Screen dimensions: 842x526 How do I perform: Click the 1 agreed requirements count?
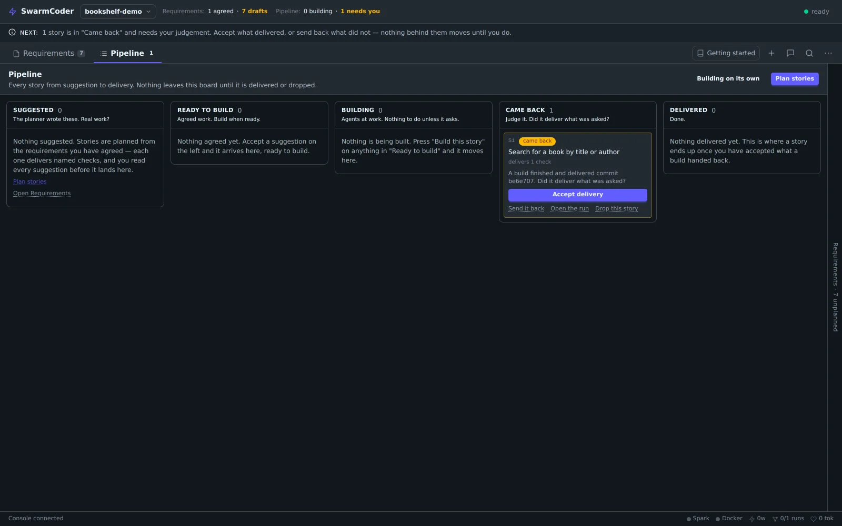tap(220, 12)
